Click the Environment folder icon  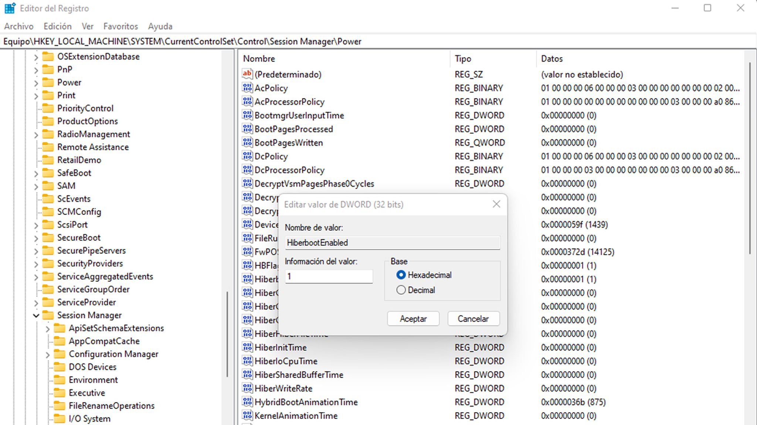click(61, 380)
